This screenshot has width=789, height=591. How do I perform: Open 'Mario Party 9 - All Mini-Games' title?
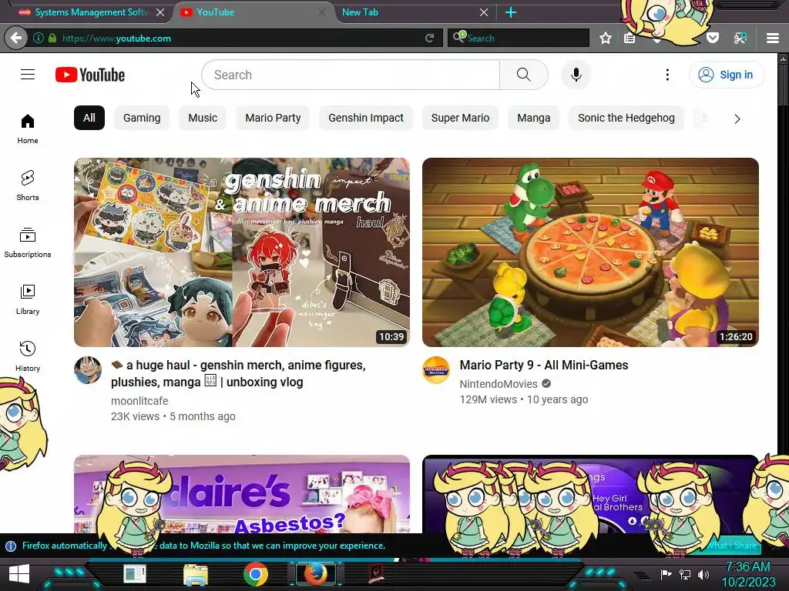pos(544,365)
